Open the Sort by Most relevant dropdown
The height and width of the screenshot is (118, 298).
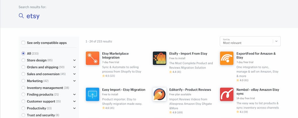(250, 41)
